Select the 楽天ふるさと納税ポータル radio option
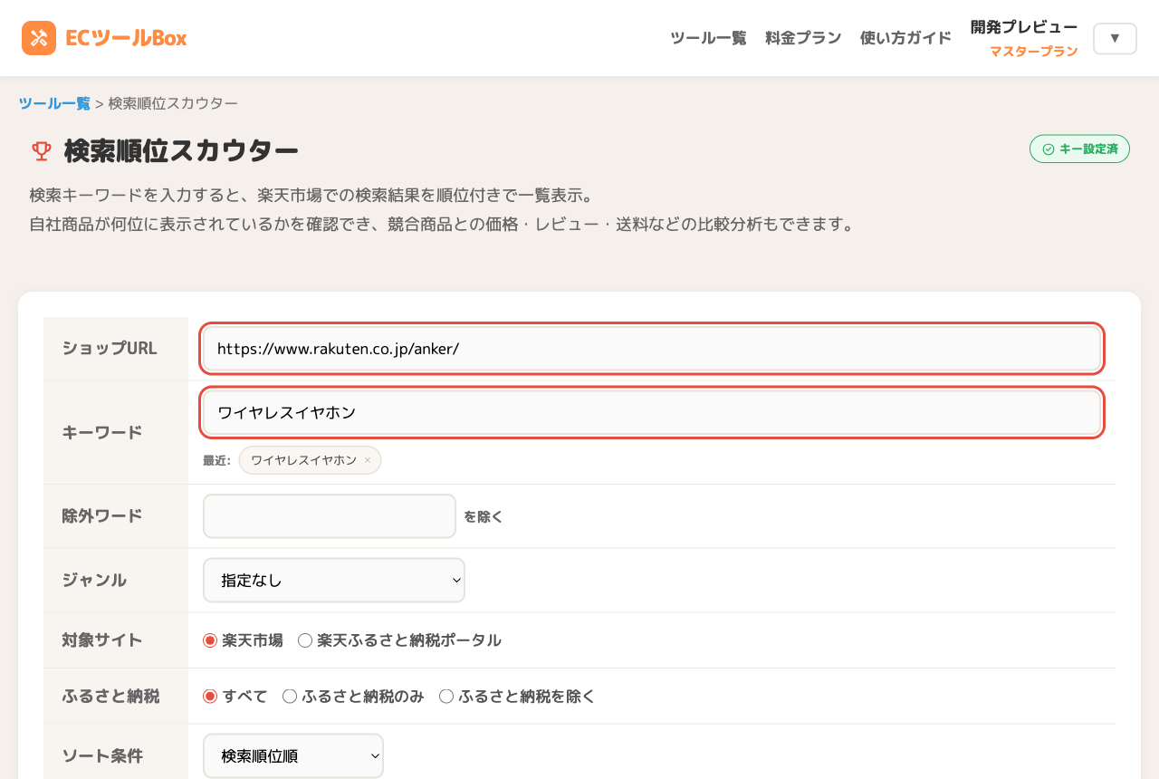Image resolution: width=1159 pixels, height=779 pixels. point(305,640)
